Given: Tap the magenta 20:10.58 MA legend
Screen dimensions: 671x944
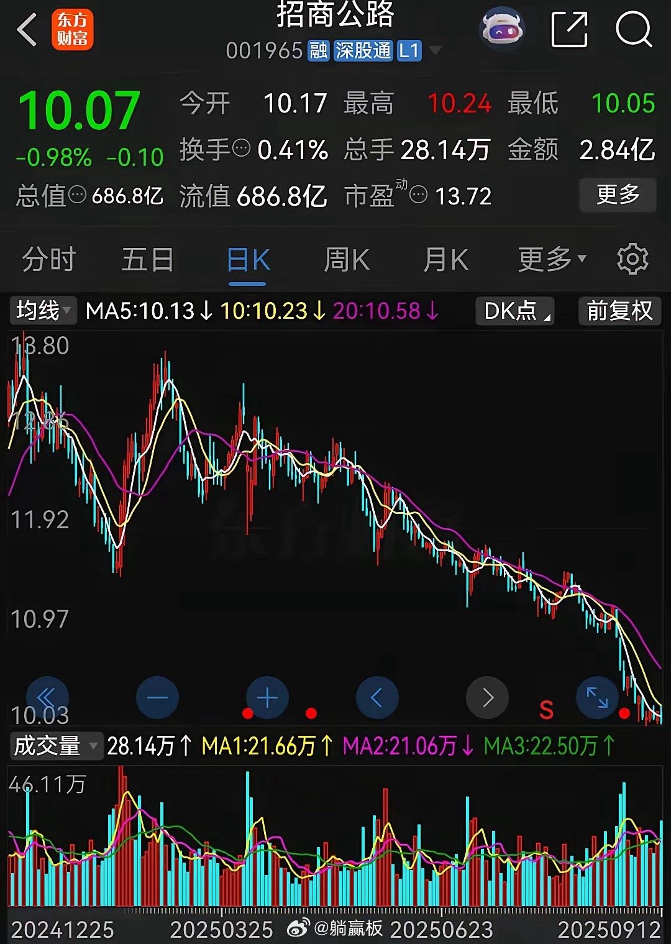Looking at the screenshot, I should tap(386, 311).
